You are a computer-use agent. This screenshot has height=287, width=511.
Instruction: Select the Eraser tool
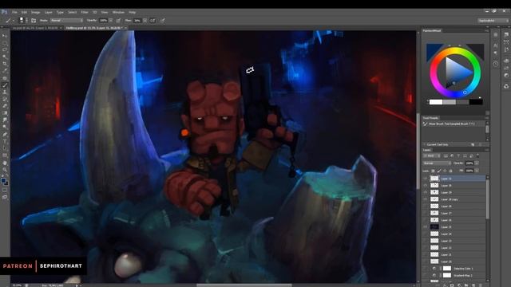[x=5, y=106]
